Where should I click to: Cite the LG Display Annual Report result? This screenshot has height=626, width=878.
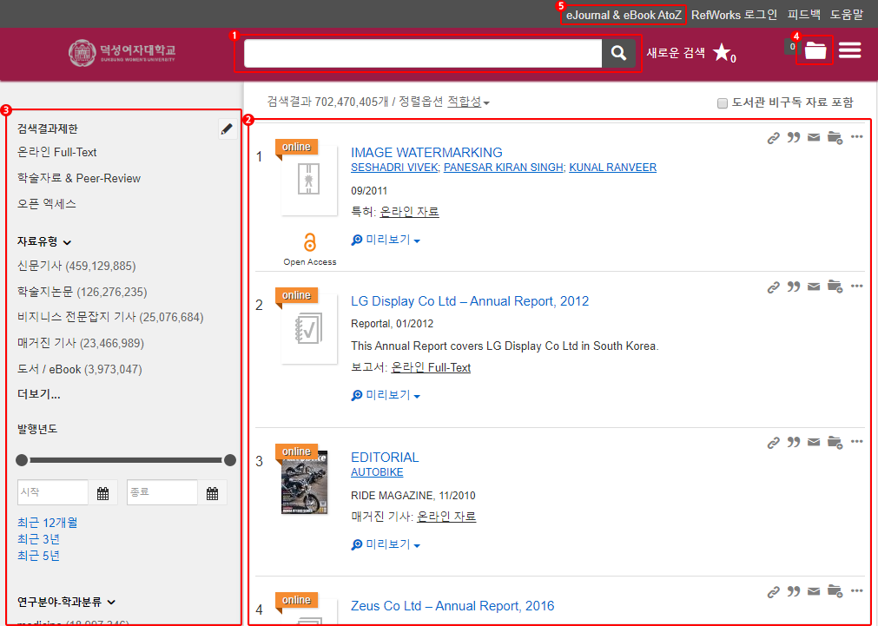793,287
